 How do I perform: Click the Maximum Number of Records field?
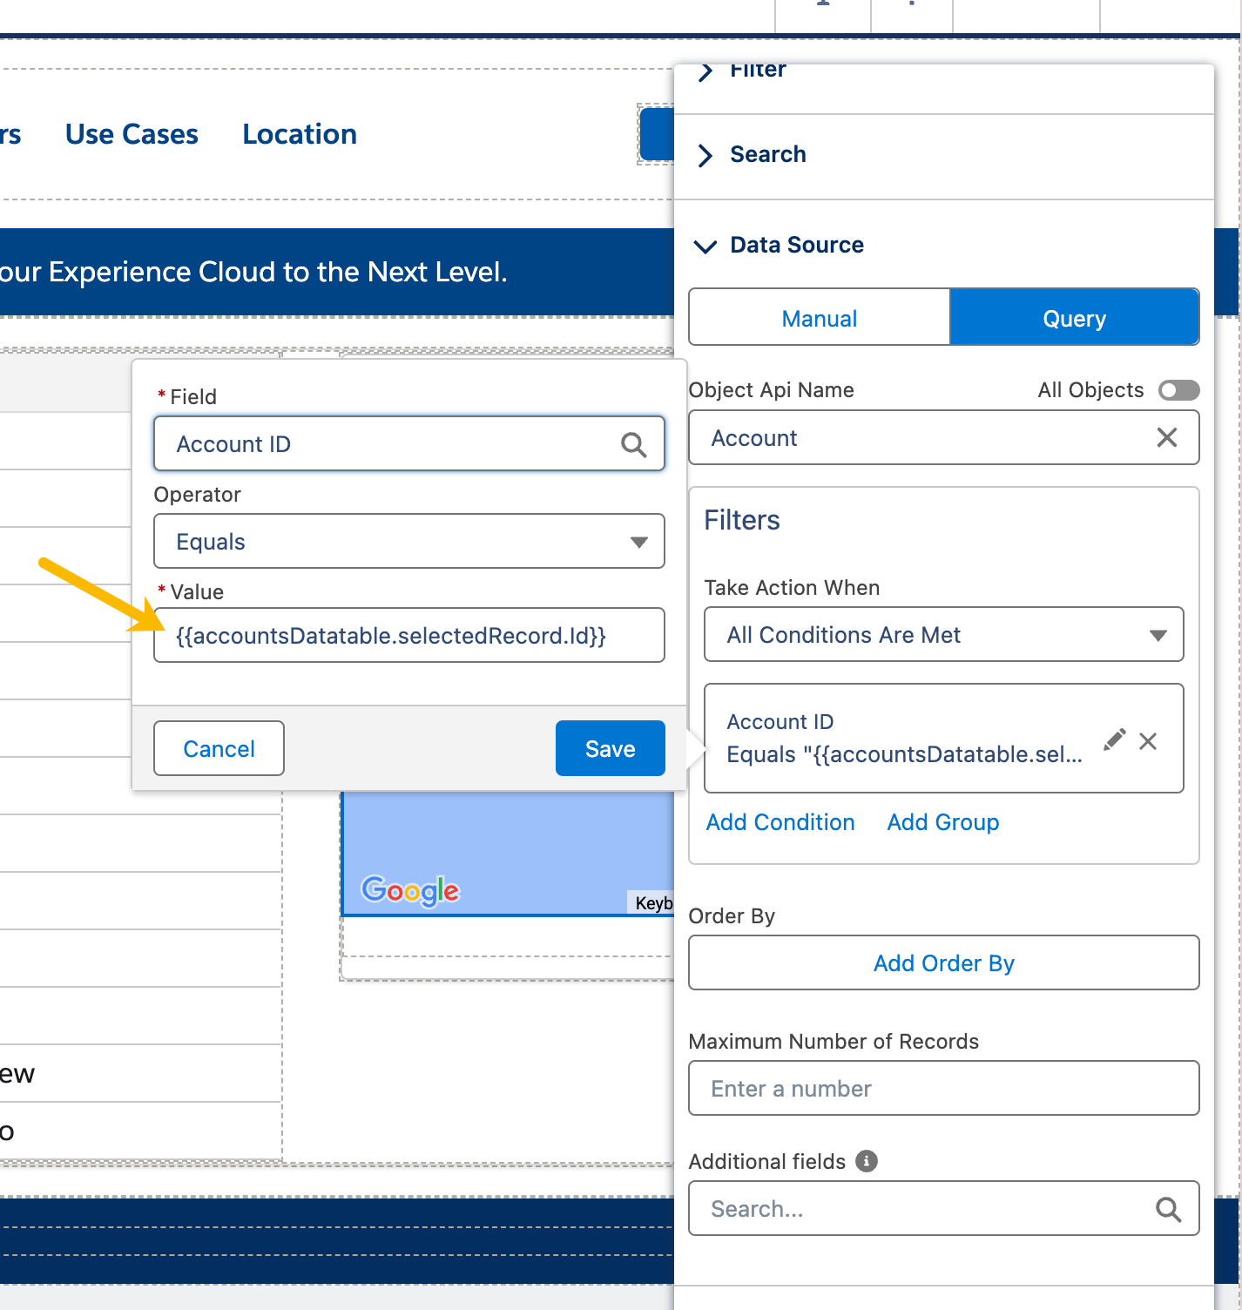coord(943,1089)
